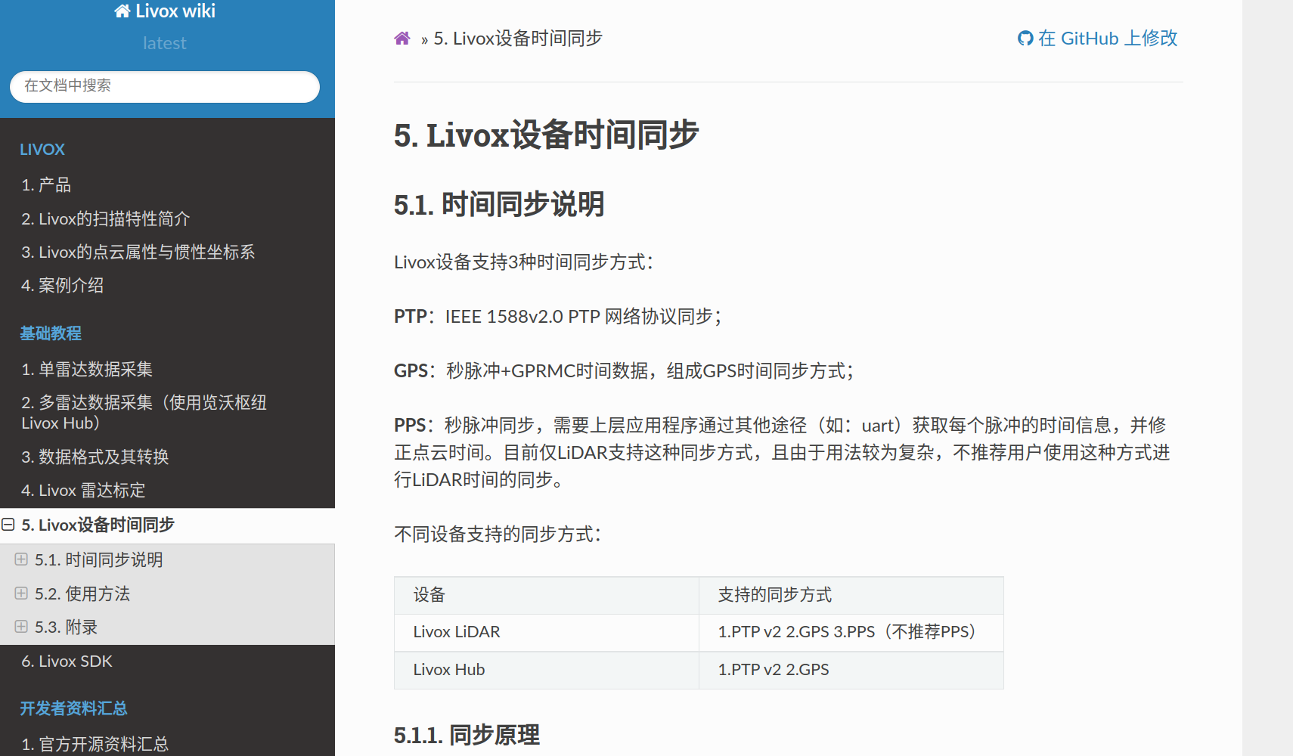Click the '5.1. 时间同步说明' content heading
Viewport: 1293px width, 756px height.
(499, 204)
